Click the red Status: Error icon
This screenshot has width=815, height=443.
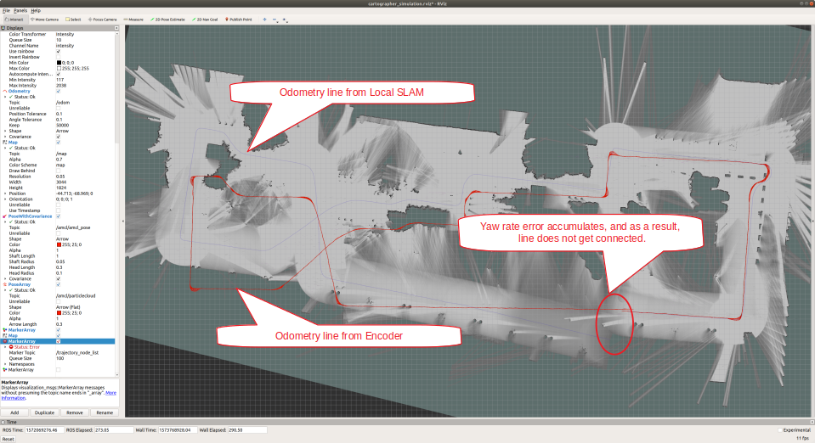click(x=11, y=347)
